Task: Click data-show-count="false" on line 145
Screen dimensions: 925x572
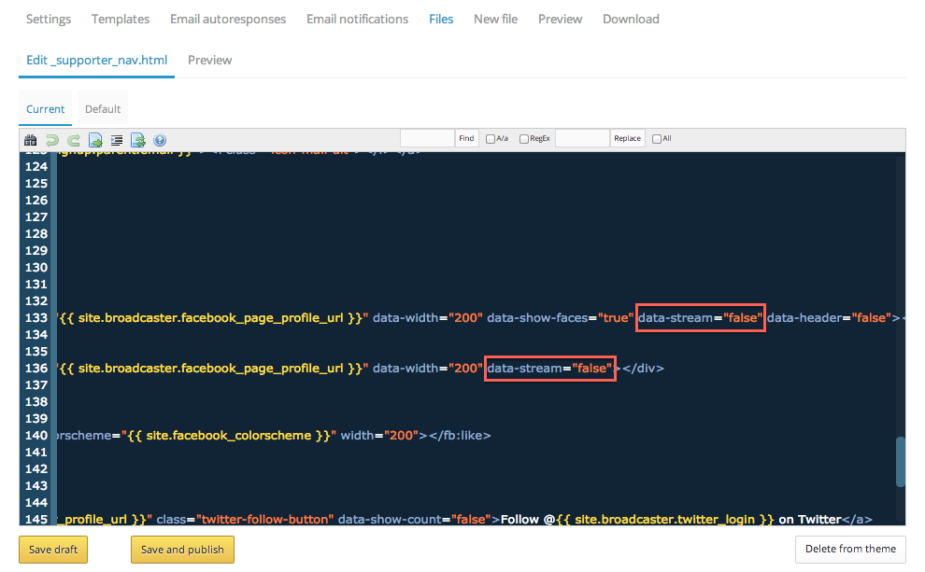Action: tap(414, 520)
